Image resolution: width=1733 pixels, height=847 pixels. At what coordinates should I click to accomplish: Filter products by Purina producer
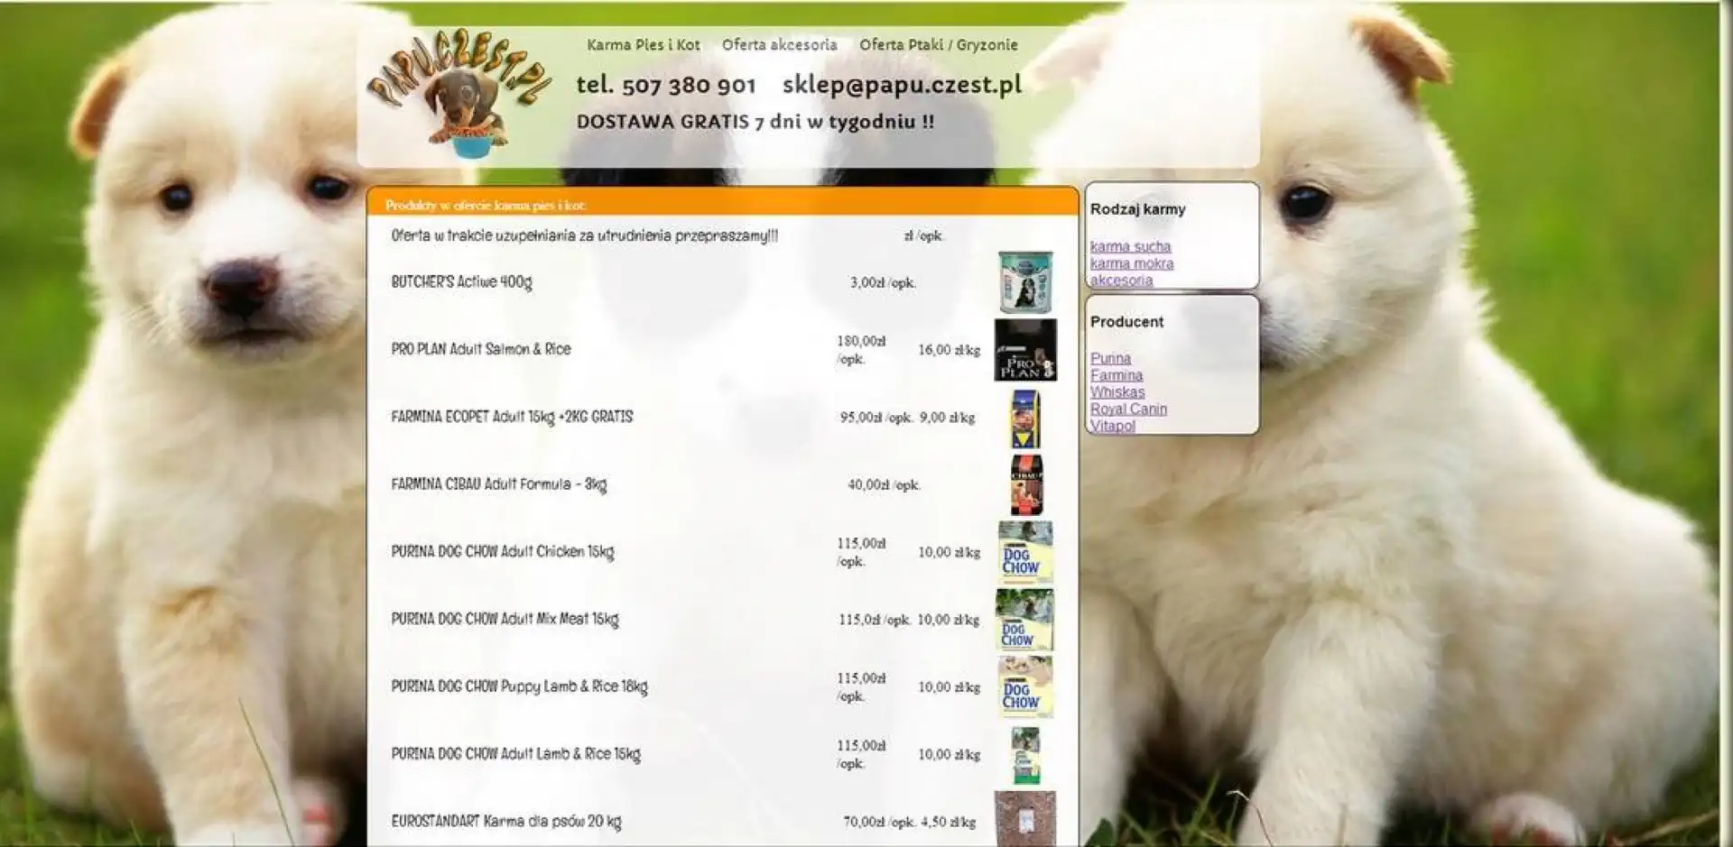click(1110, 358)
